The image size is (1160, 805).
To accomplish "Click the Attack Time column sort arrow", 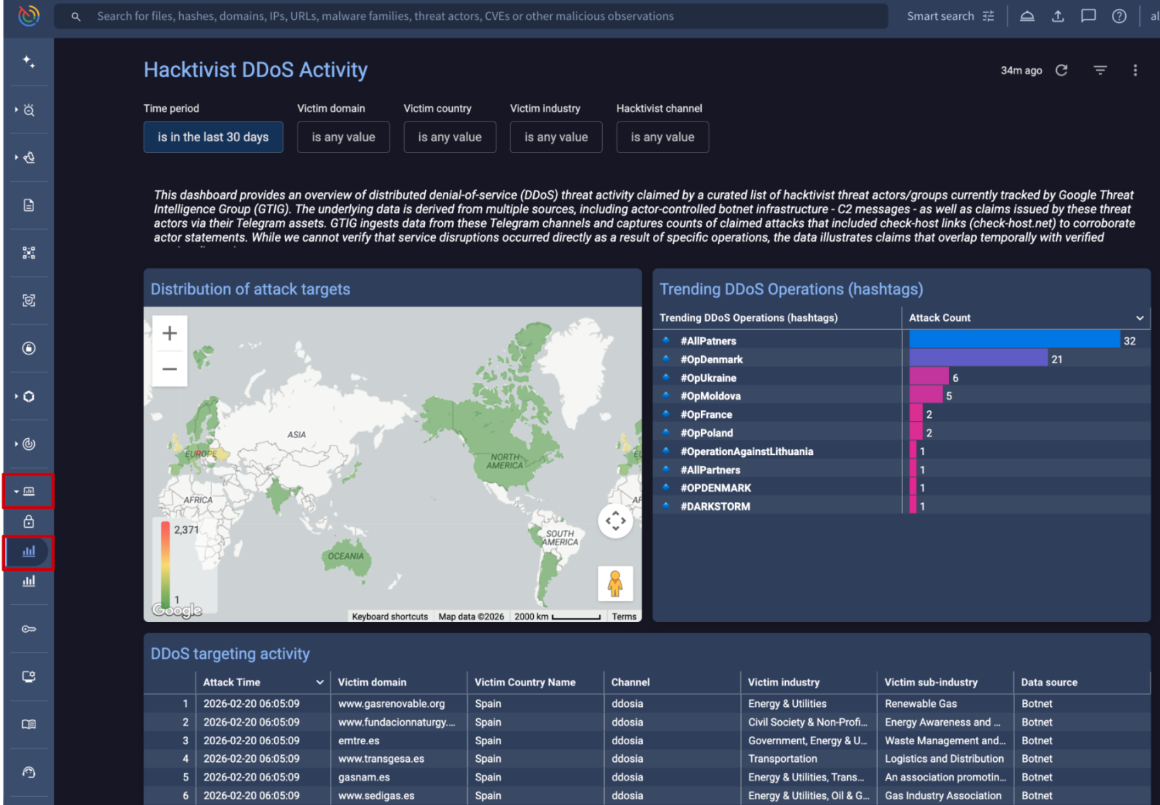I will coord(320,682).
